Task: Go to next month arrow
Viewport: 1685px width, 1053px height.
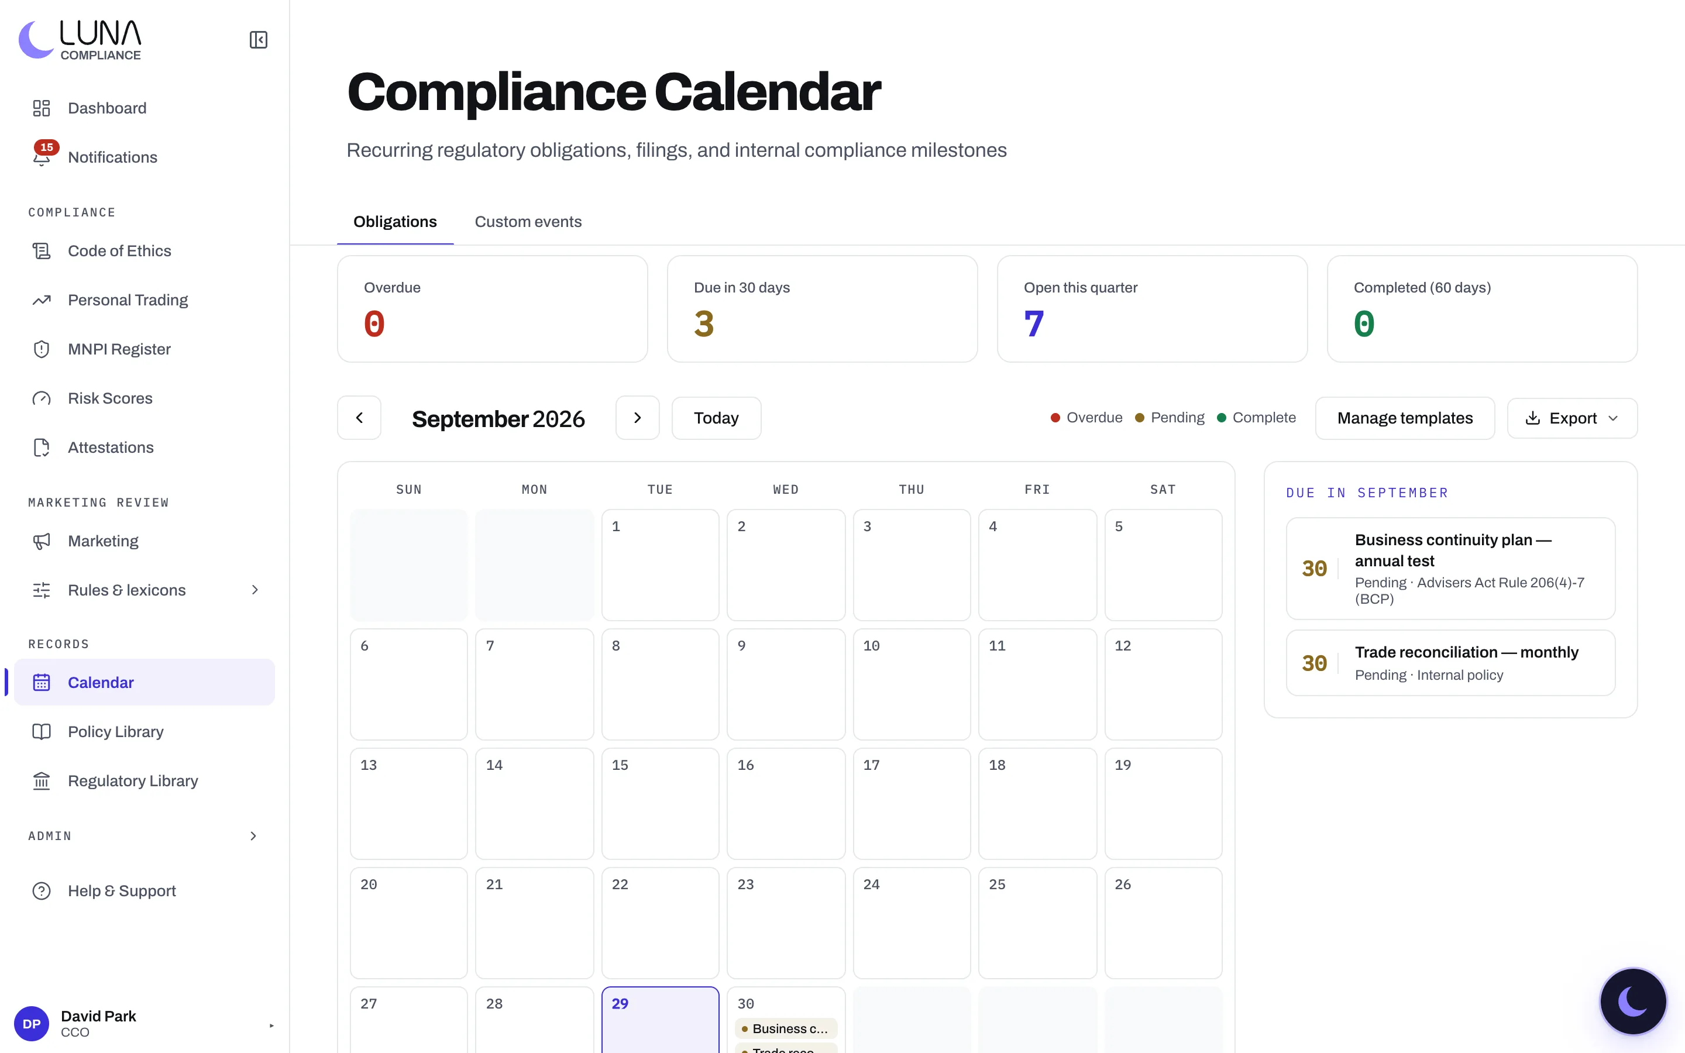Action: (x=637, y=418)
